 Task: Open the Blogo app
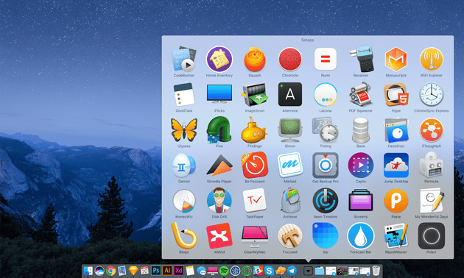tap(184, 236)
